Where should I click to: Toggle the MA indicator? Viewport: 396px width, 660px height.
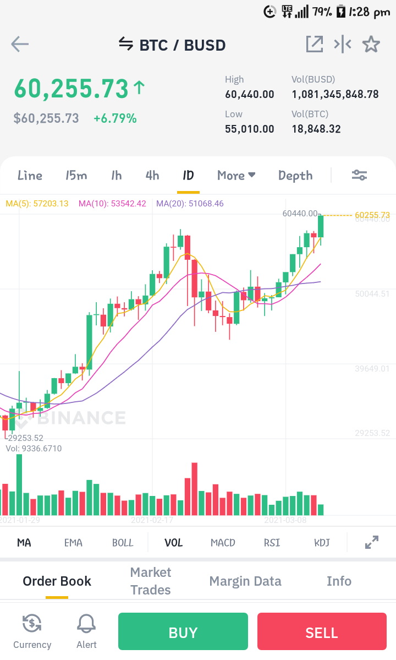coord(24,543)
